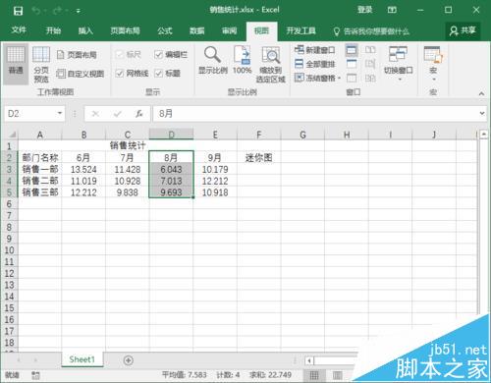Select row header 3
Screen dimensions: 491x383
[x=9, y=169]
